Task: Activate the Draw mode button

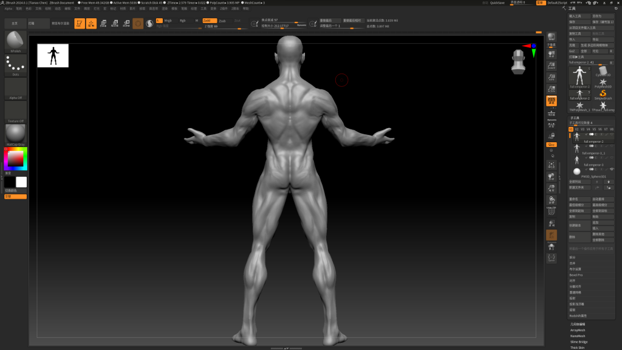Action: pyautogui.click(x=91, y=24)
